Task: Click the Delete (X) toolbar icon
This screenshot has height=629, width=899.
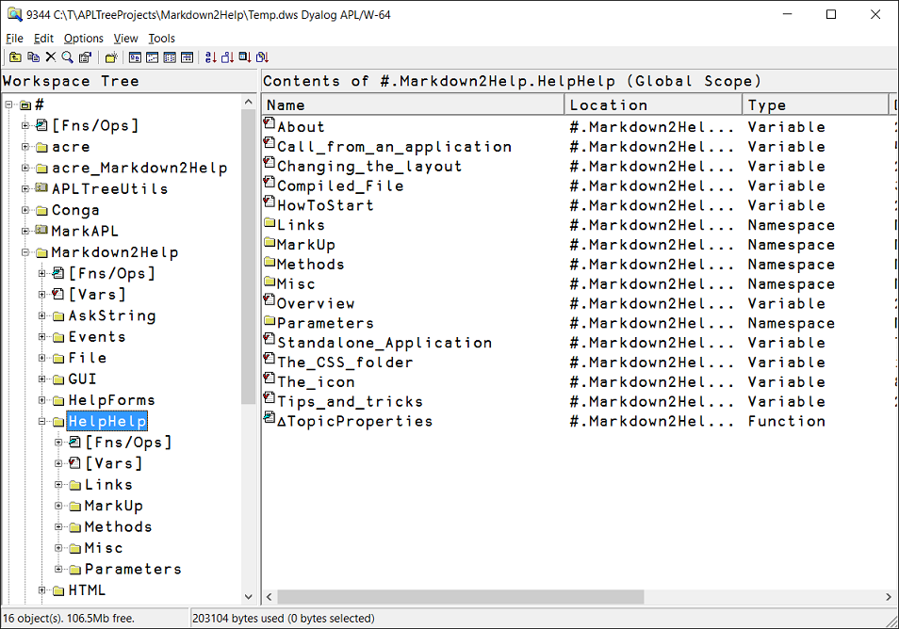Action: click(x=51, y=57)
